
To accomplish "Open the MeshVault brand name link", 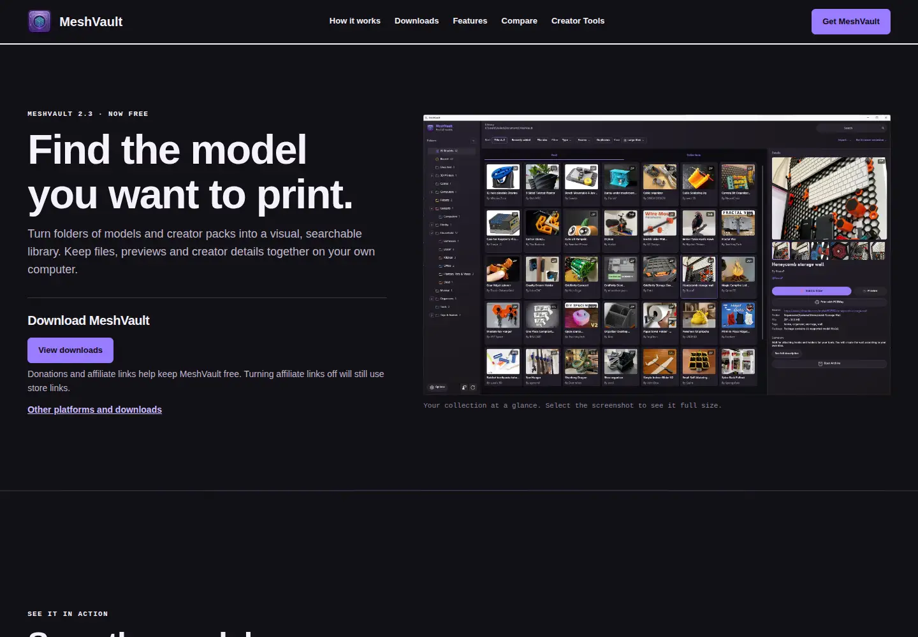I will click(91, 22).
